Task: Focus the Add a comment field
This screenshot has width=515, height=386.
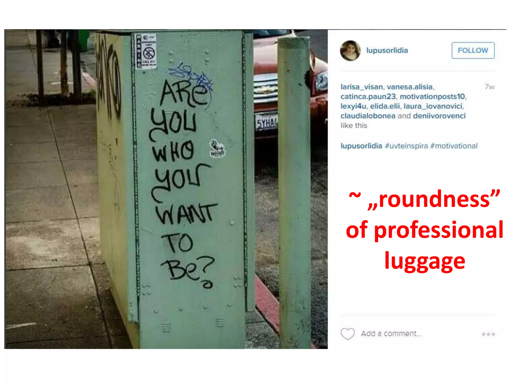Action: pos(391,334)
